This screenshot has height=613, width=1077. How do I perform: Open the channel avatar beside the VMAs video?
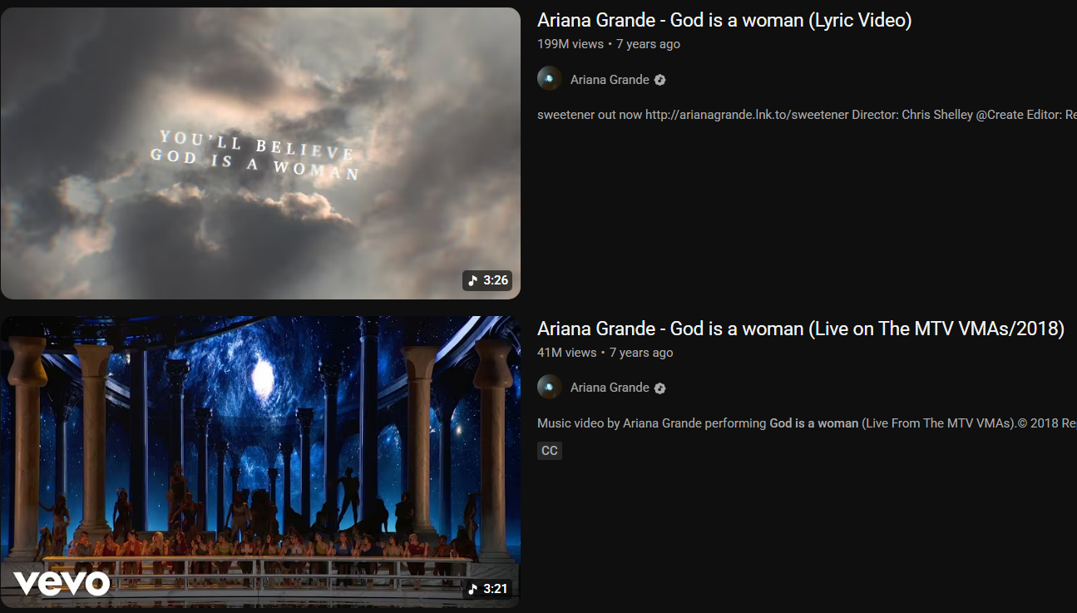click(550, 387)
